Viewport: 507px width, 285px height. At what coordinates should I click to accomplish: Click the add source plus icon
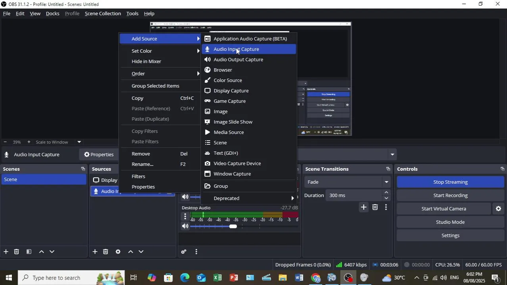point(95,252)
